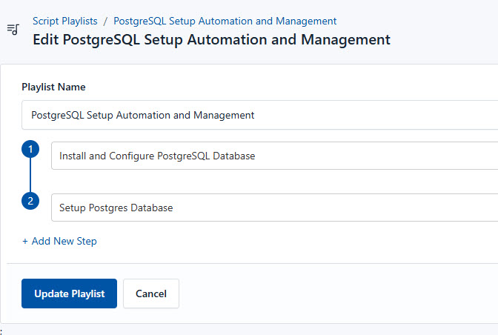Add a new step to the playlist
The image size is (498, 335).
(x=59, y=241)
